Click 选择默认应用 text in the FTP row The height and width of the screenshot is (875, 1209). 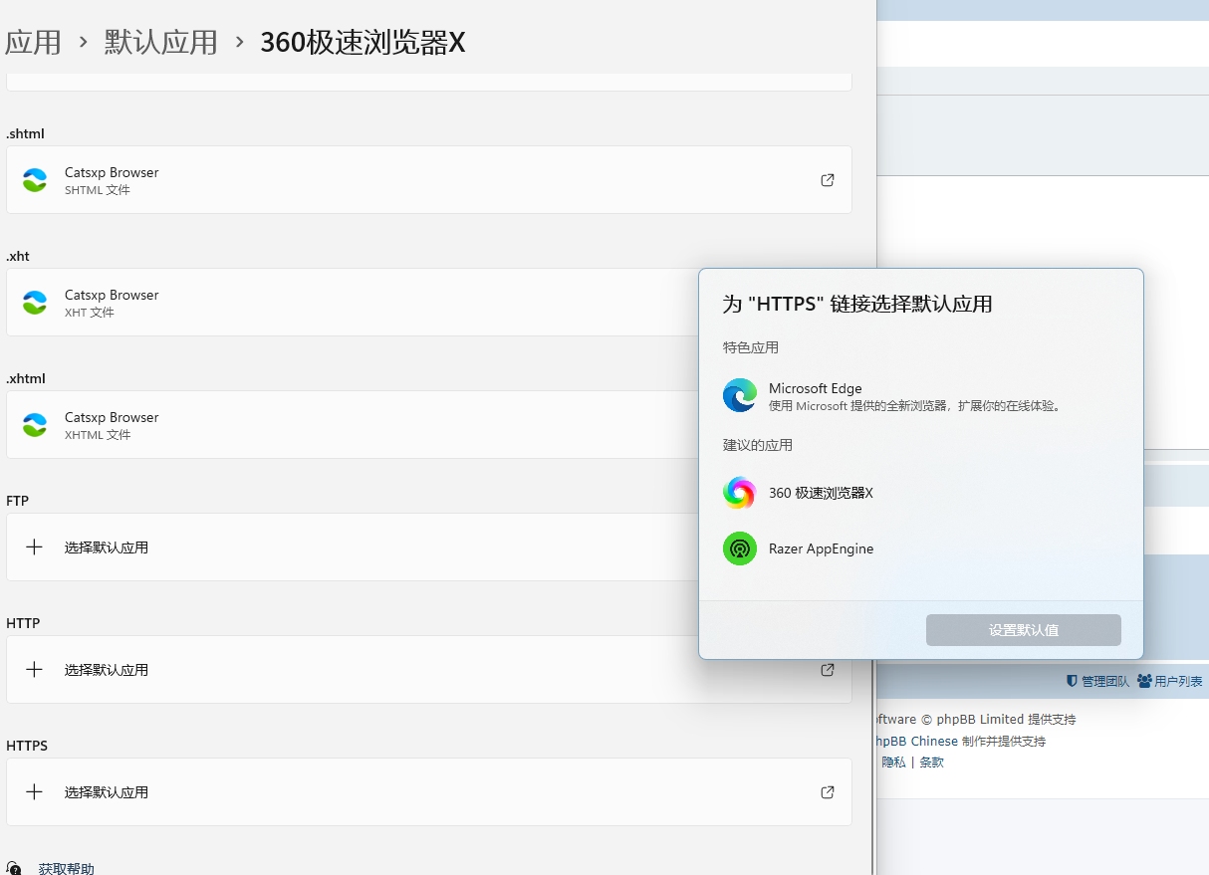[x=107, y=547]
